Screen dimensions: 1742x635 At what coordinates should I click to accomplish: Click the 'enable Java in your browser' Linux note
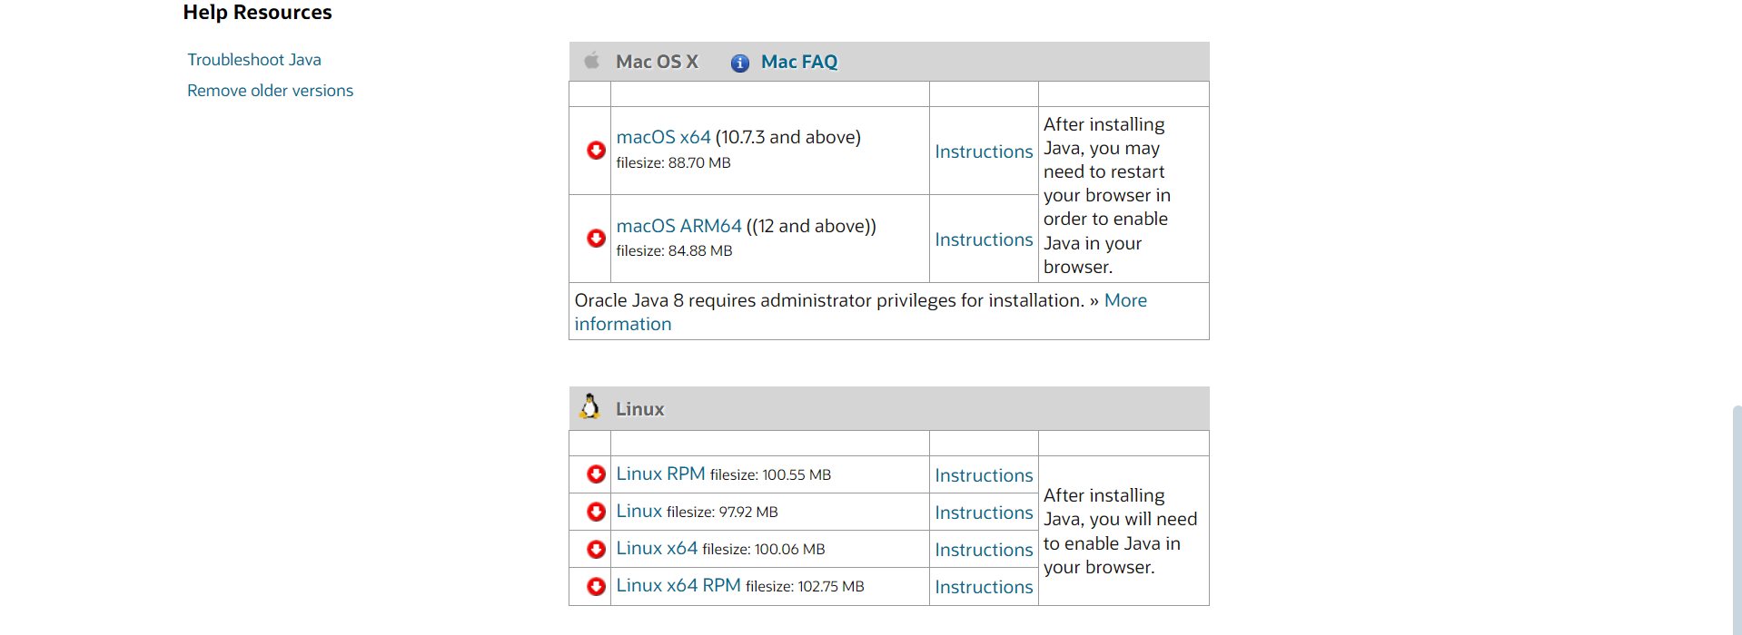tap(1120, 531)
